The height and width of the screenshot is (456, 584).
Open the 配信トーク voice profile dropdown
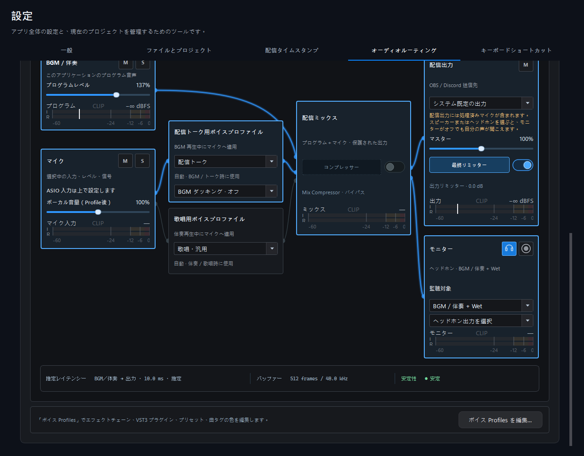pos(226,161)
